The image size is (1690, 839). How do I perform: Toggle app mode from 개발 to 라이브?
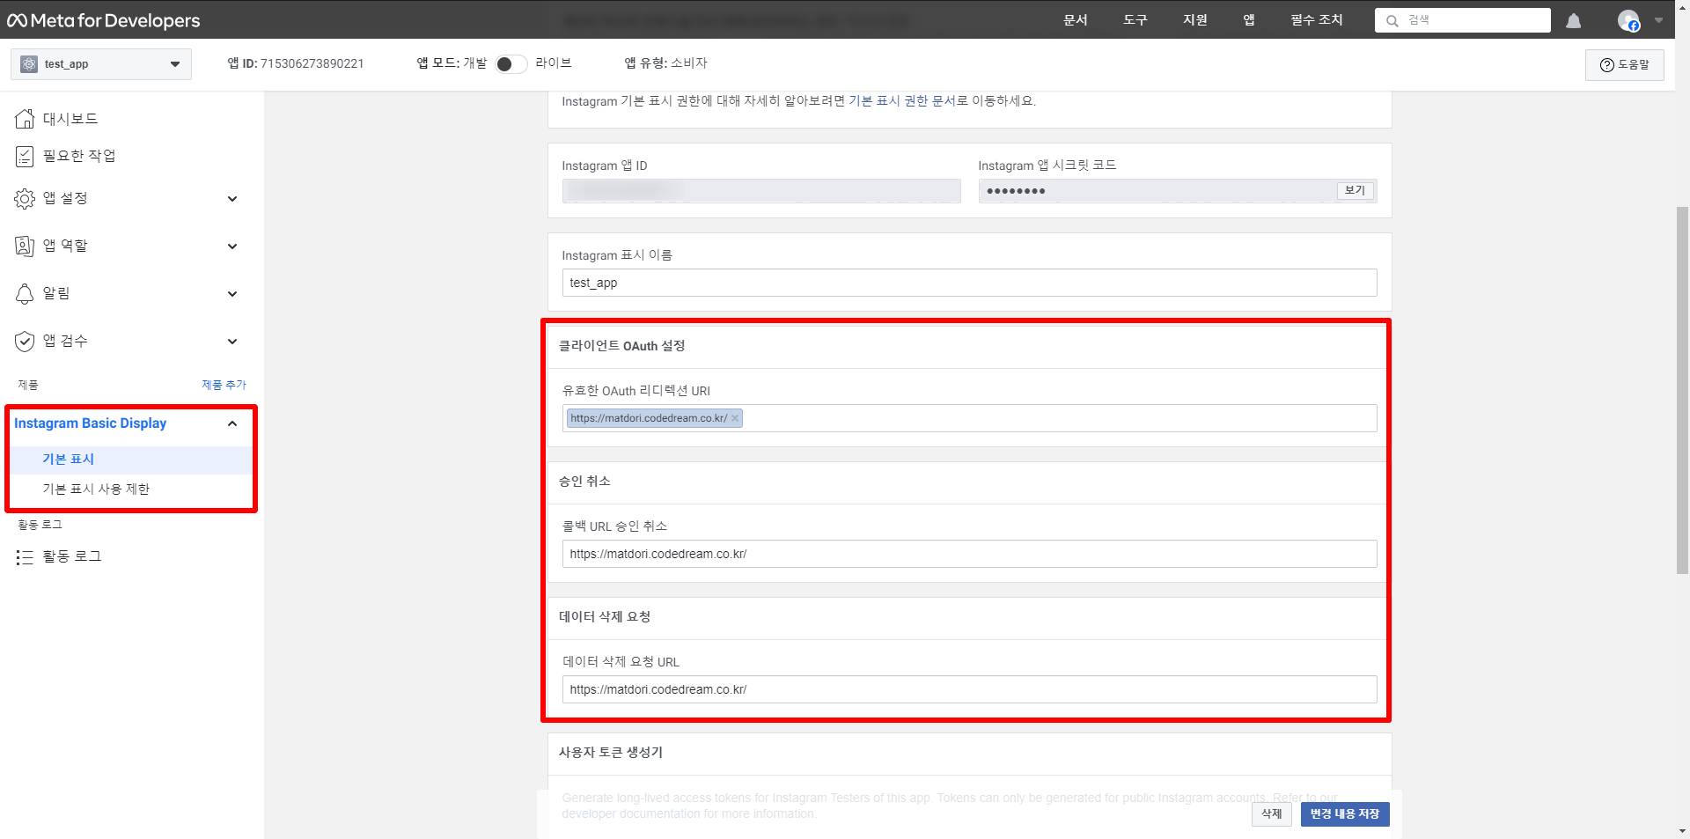(511, 64)
